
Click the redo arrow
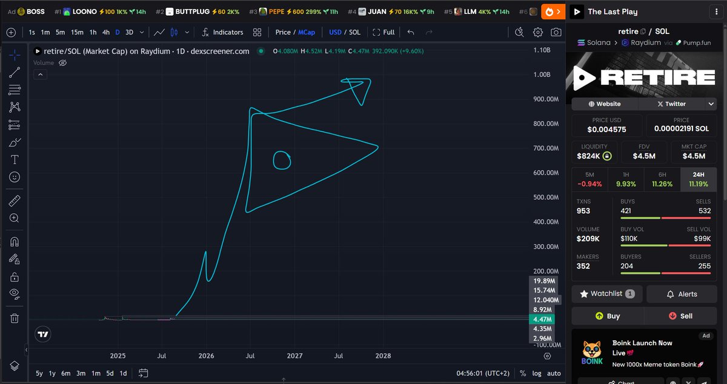click(430, 32)
